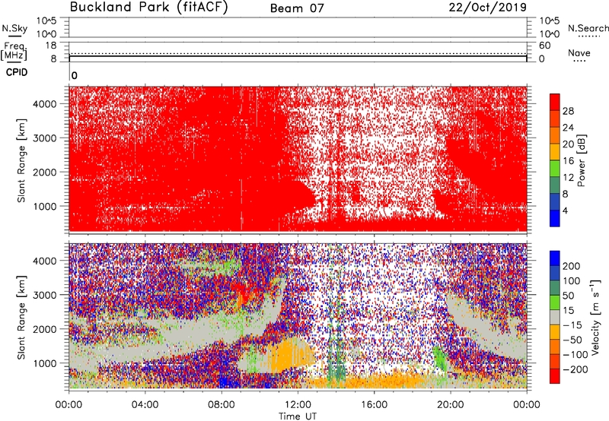Click the yellow velocity patch near 12:00

[292, 356]
